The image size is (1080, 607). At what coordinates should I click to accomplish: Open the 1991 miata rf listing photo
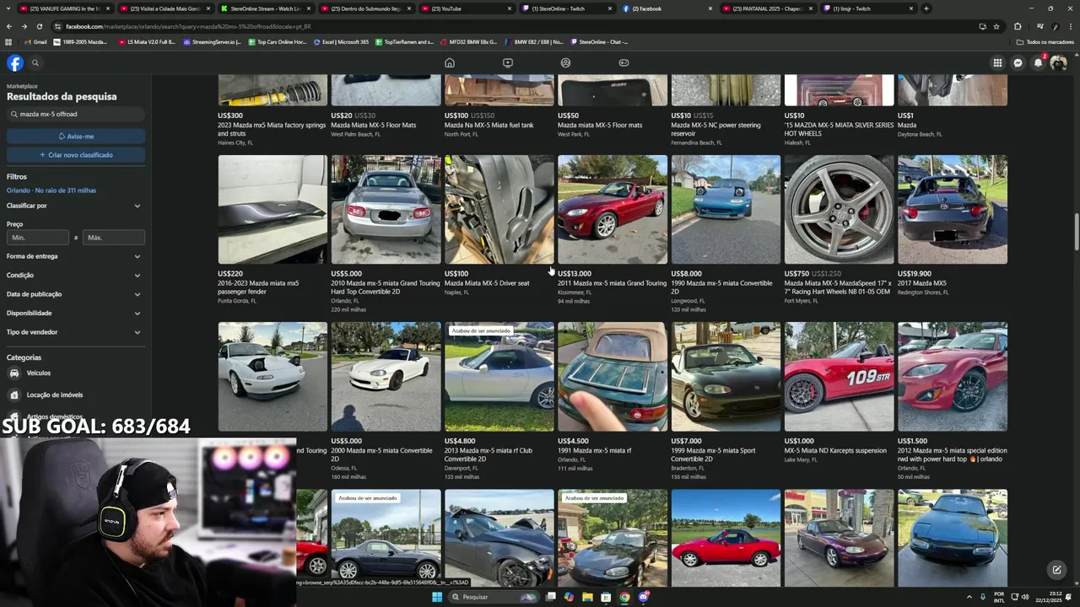pyautogui.click(x=613, y=377)
